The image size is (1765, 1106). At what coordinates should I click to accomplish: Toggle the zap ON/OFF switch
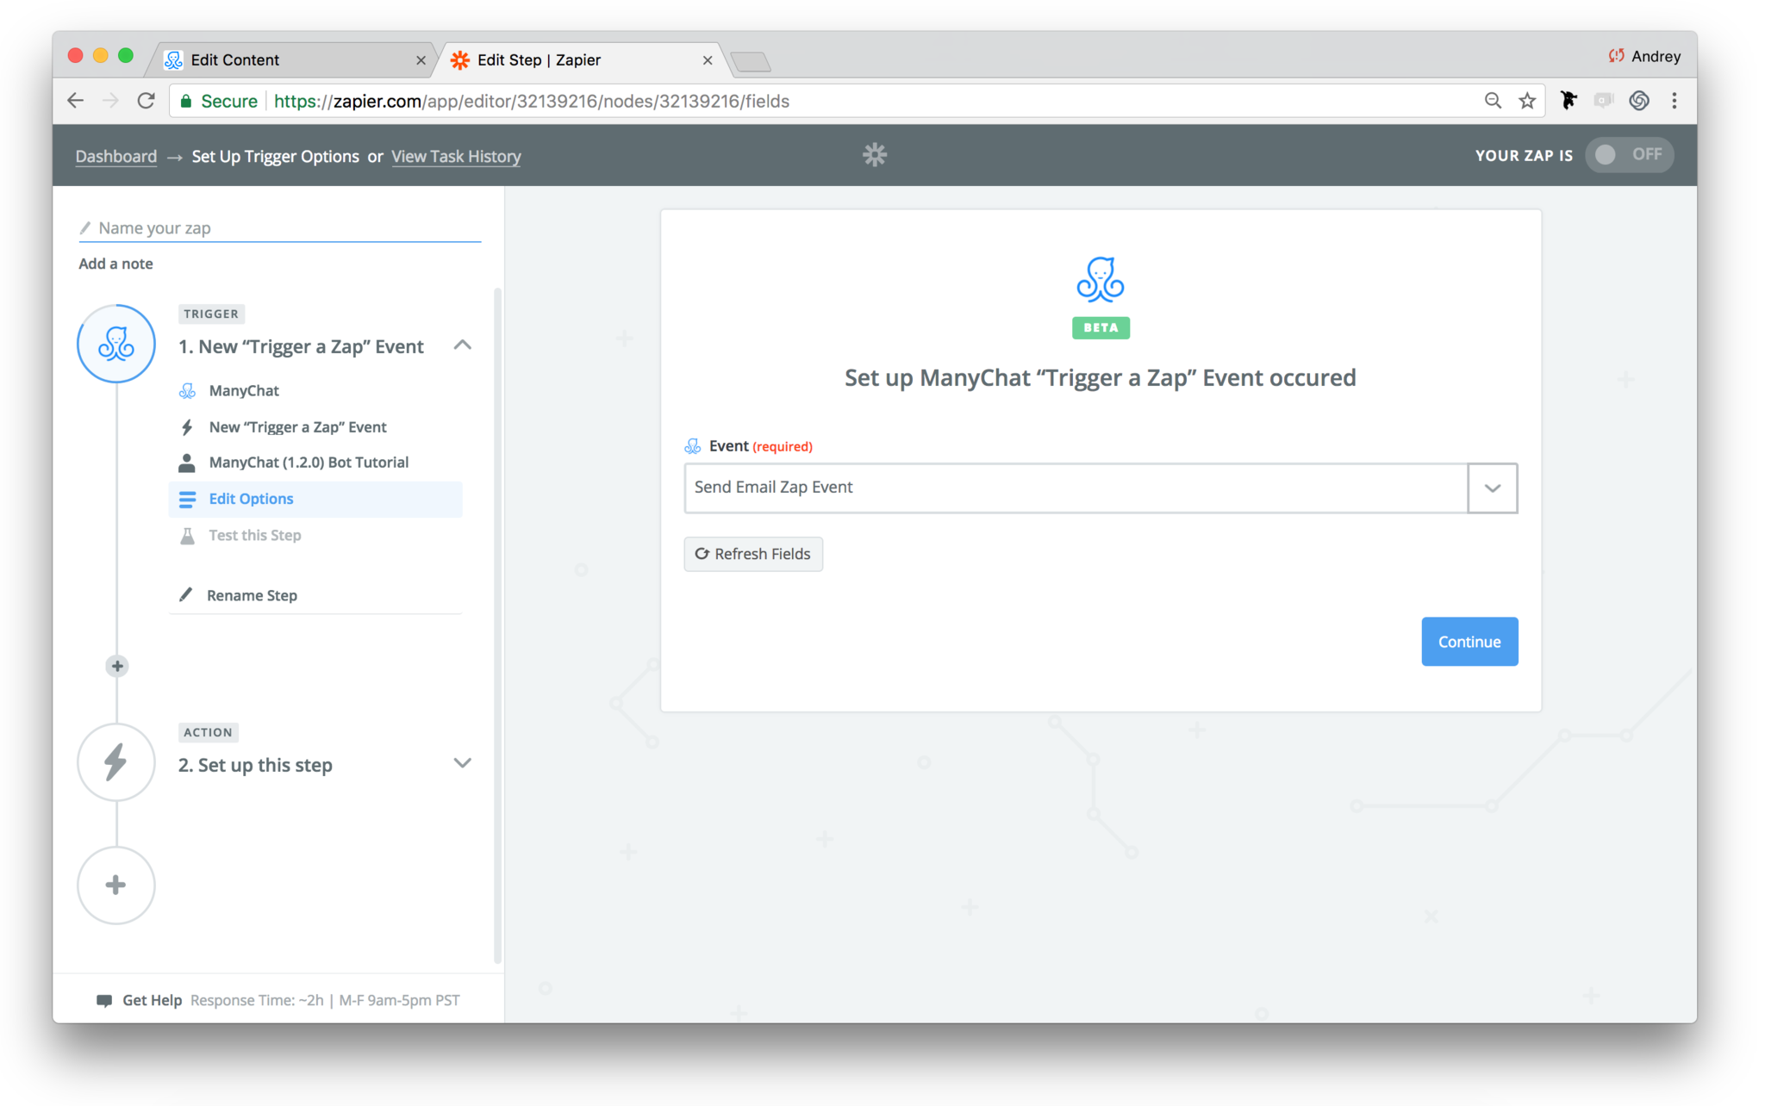coord(1629,155)
